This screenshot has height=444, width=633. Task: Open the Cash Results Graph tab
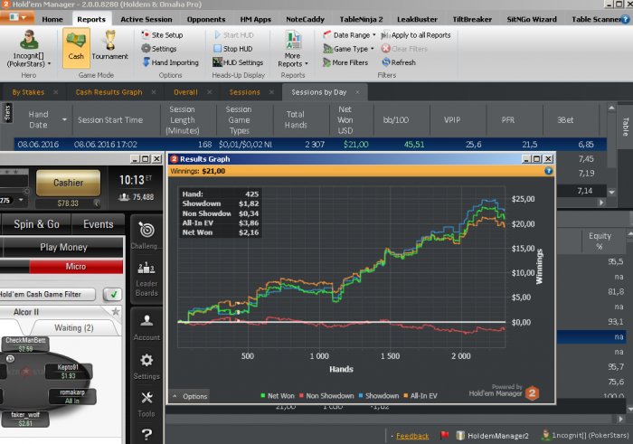pos(109,91)
